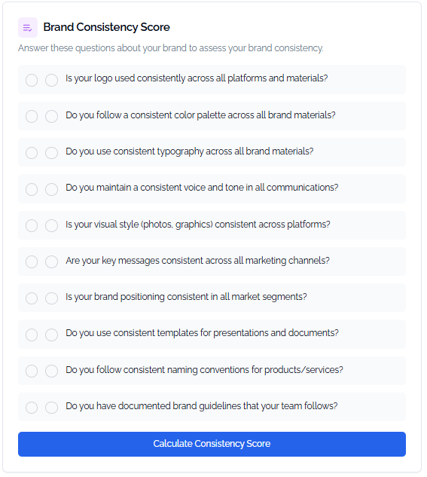Image resolution: width=427 pixels, height=477 pixels.
Task: Click the Brand Consistency Score heading
Action: 106,27
